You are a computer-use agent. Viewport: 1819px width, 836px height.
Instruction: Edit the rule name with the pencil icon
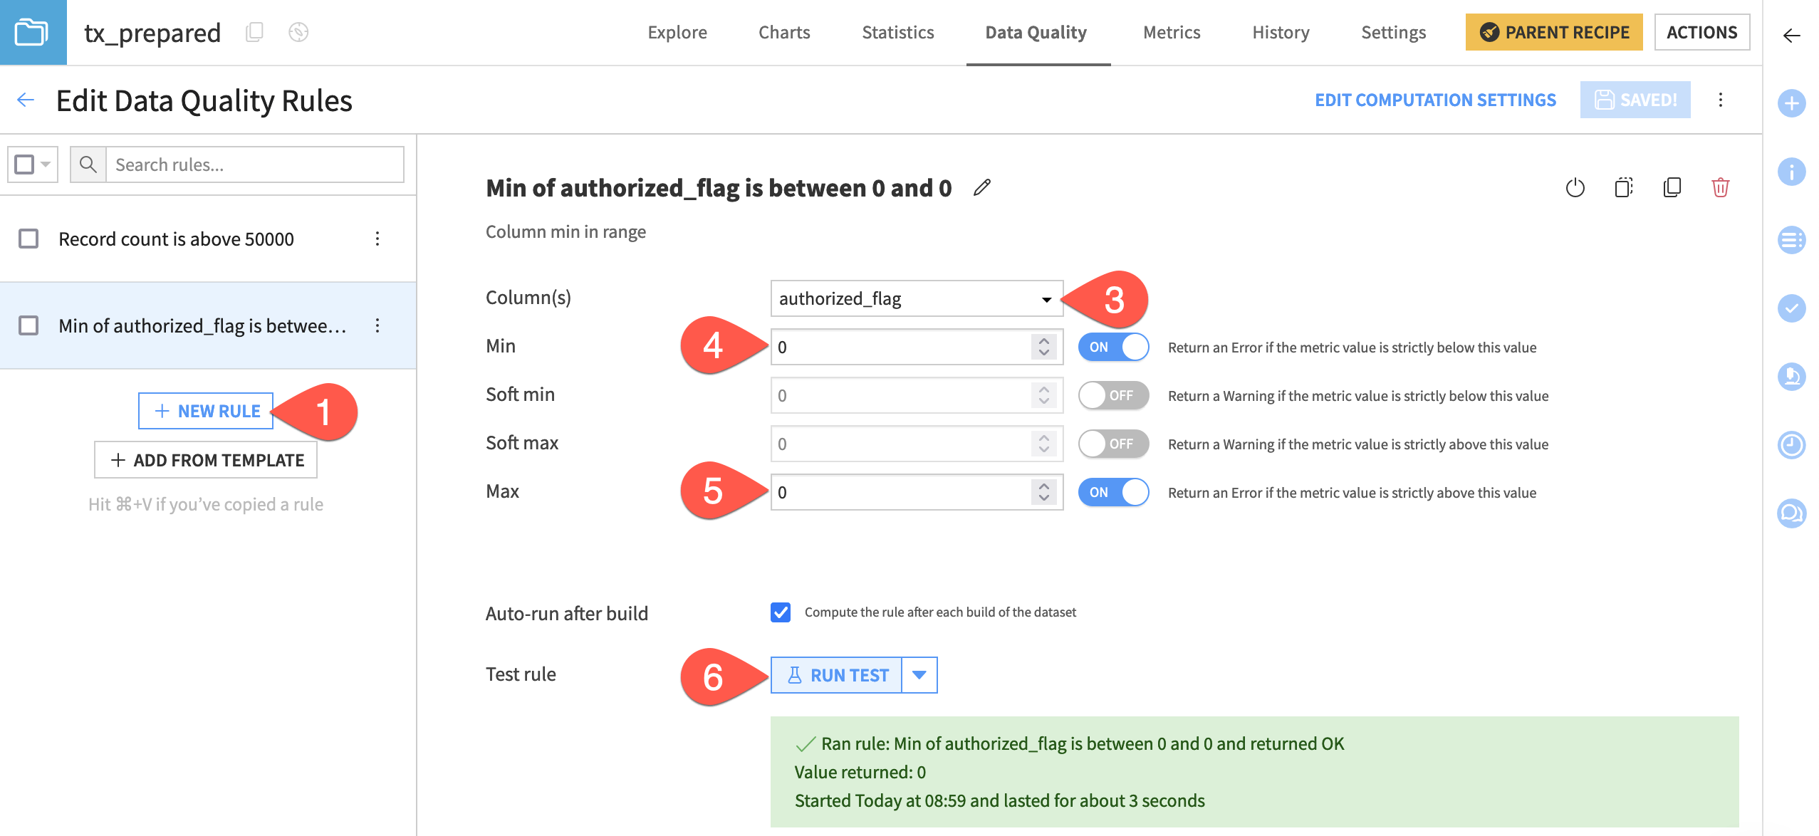tap(982, 187)
